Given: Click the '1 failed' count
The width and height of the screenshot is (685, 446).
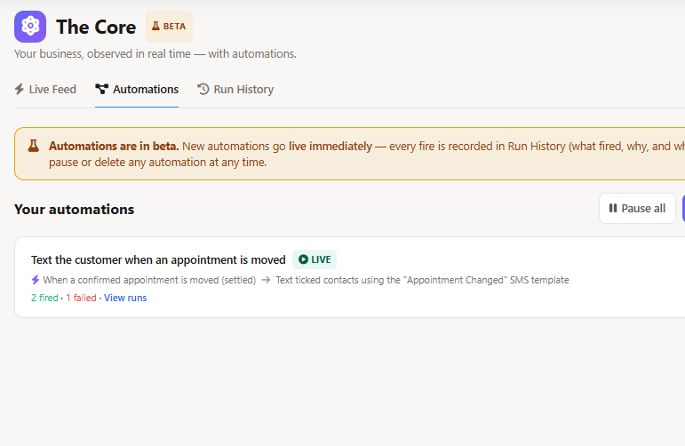Looking at the screenshot, I should pos(81,298).
